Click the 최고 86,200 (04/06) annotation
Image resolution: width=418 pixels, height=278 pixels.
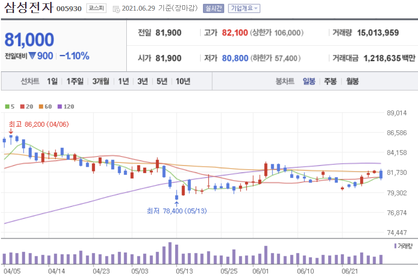point(39,124)
